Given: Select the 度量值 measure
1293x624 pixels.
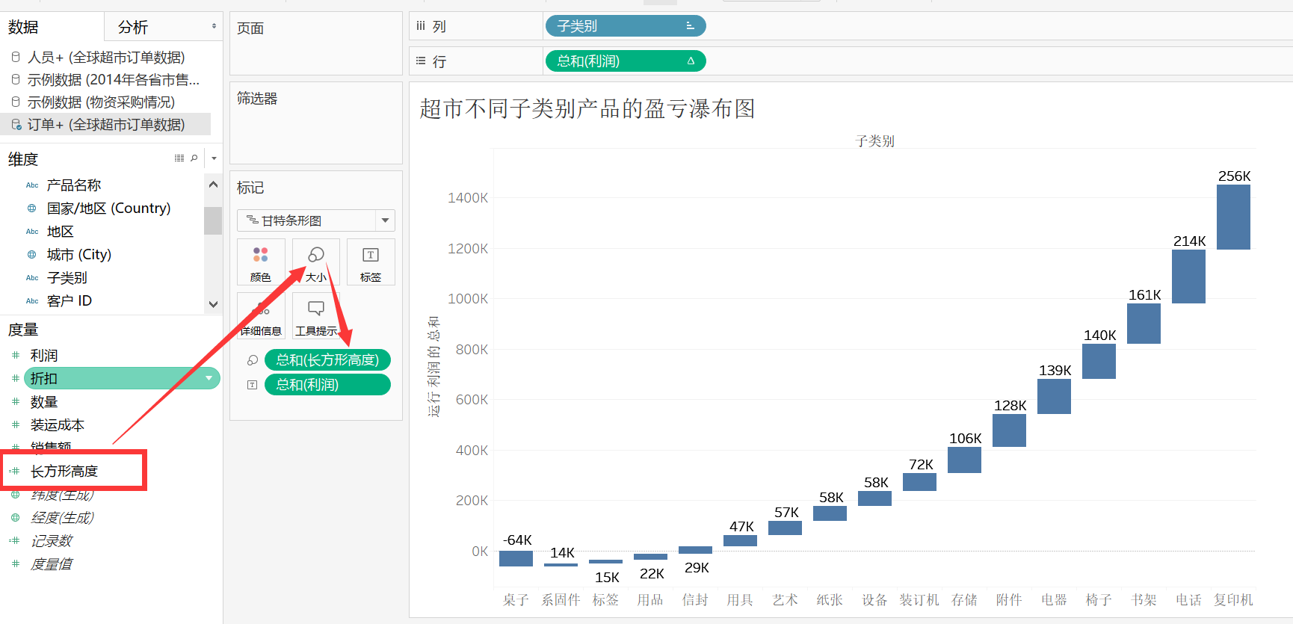Looking at the screenshot, I should [52, 564].
